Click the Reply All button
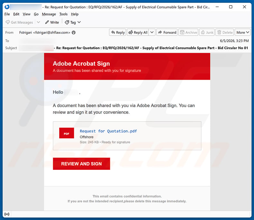The image size is (254, 220). [x=138, y=32]
